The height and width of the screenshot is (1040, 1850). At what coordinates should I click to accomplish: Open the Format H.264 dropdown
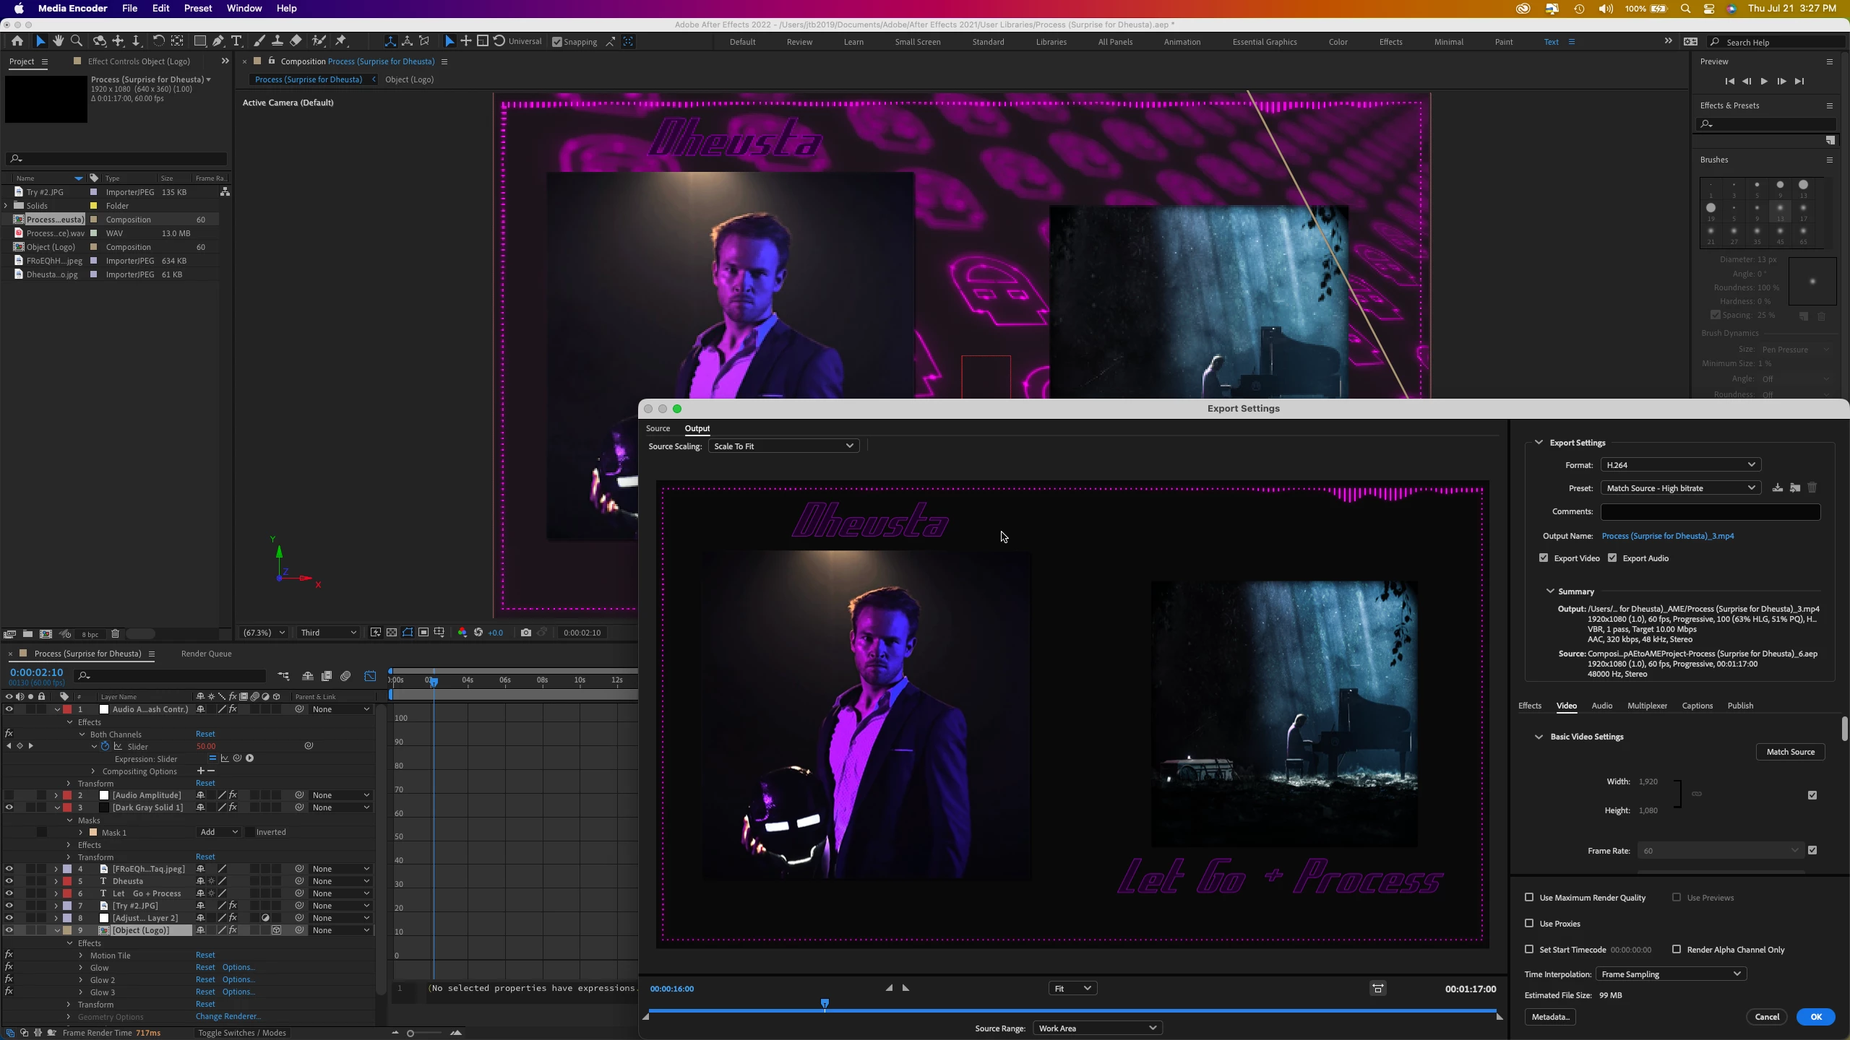point(1680,465)
